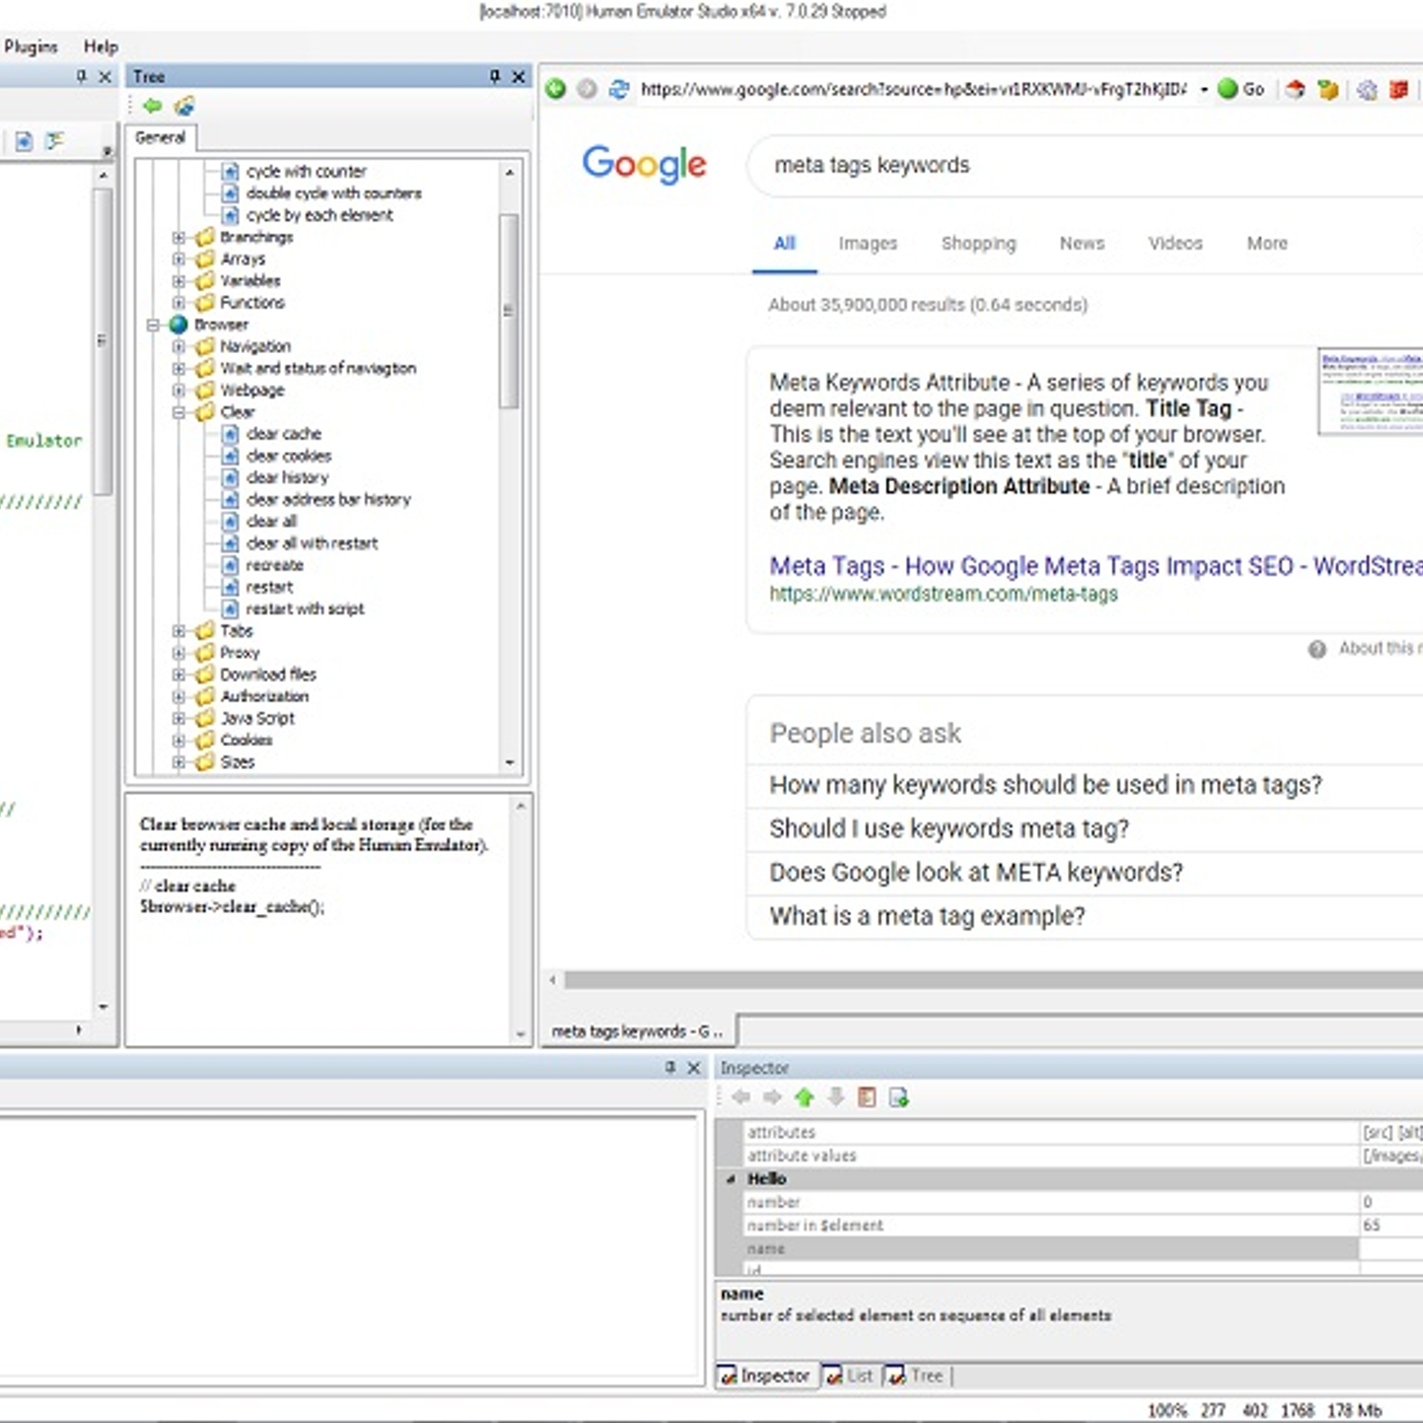Click the list icon in left editor toolbar

point(55,141)
